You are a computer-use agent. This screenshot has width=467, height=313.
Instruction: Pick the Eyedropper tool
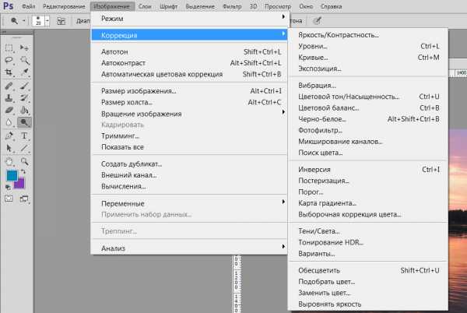pos(24,72)
